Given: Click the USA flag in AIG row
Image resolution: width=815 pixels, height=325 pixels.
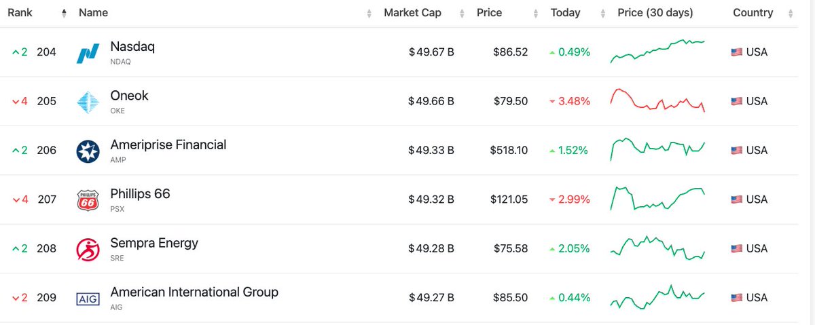Looking at the screenshot, I should pos(736,297).
